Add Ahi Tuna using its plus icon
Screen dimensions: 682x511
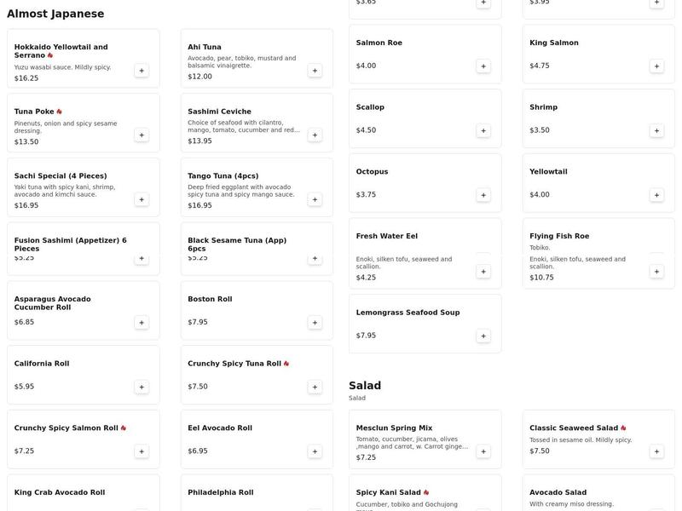coord(314,69)
